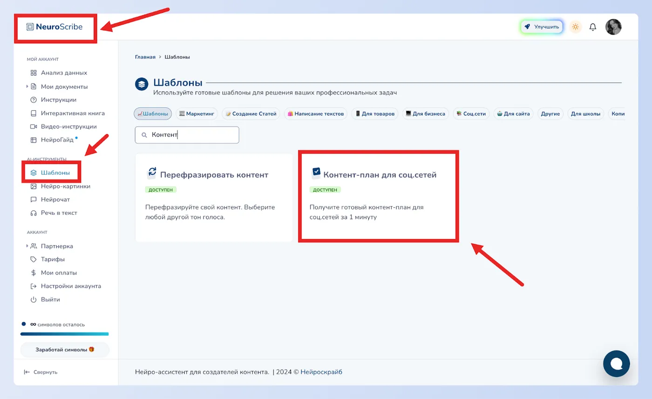Select the Для сайта chip

tap(514, 113)
